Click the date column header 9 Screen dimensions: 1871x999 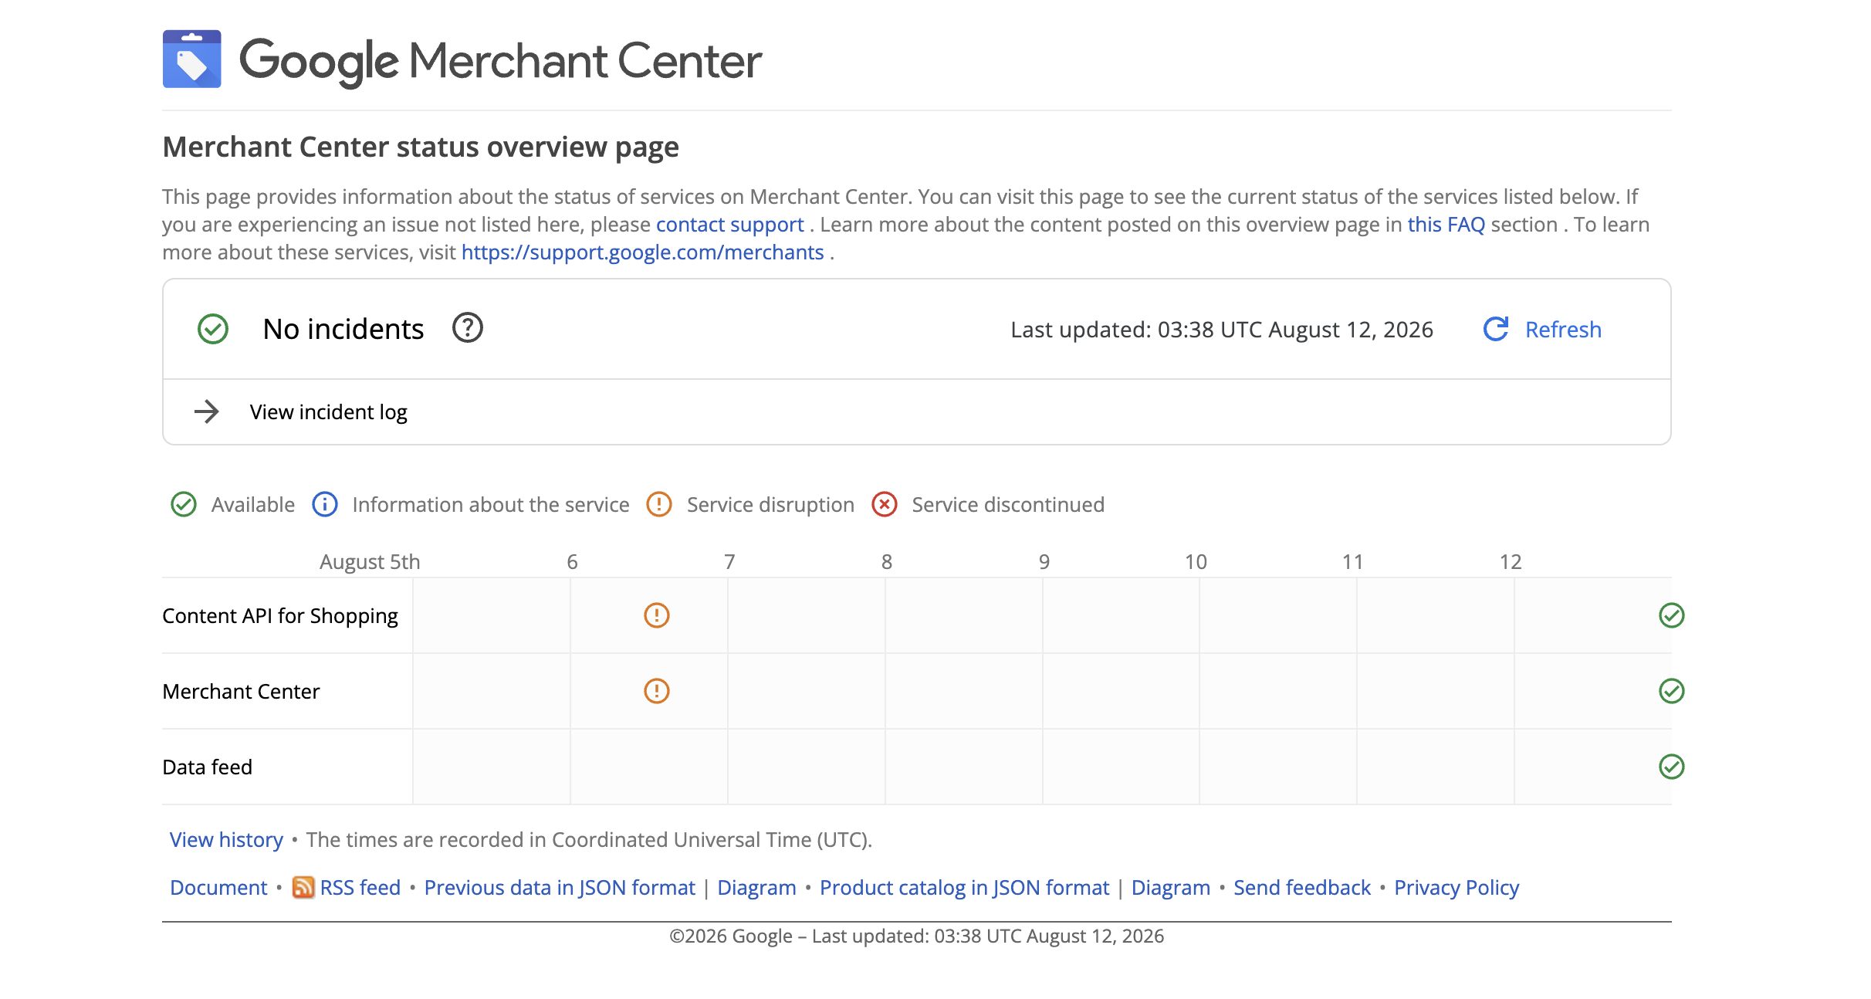pos(1044,561)
